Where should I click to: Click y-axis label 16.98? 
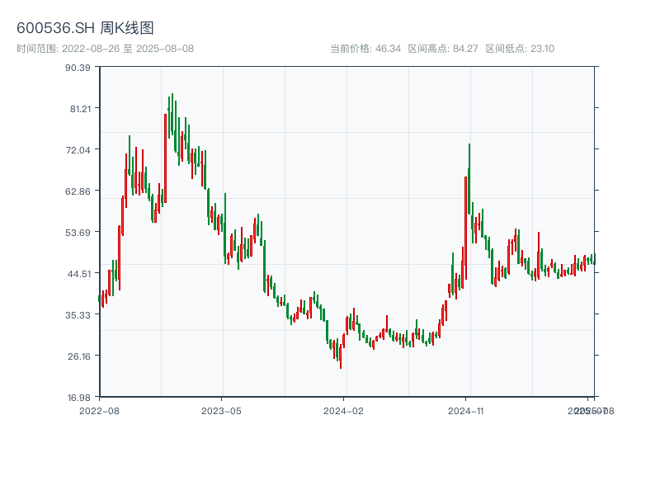click(79, 398)
